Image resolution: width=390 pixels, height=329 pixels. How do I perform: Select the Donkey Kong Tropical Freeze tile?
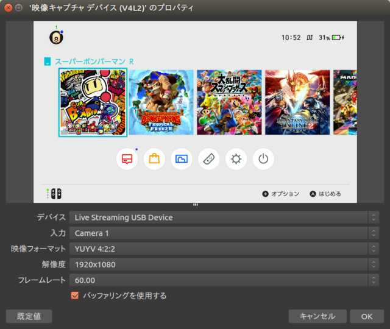coord(161,102)
